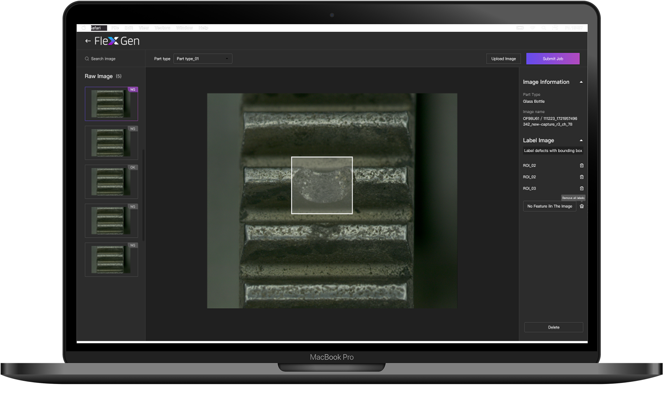The image size is (664, 394).
Task: Click the Upload Image button
Action: coord(504,59)
